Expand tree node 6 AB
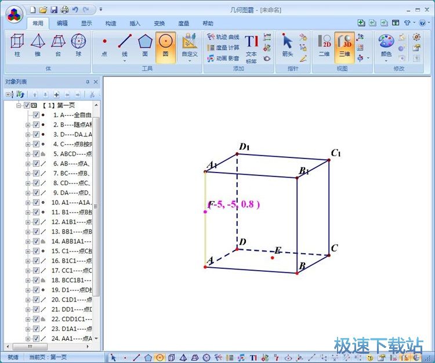 [28, 164]
